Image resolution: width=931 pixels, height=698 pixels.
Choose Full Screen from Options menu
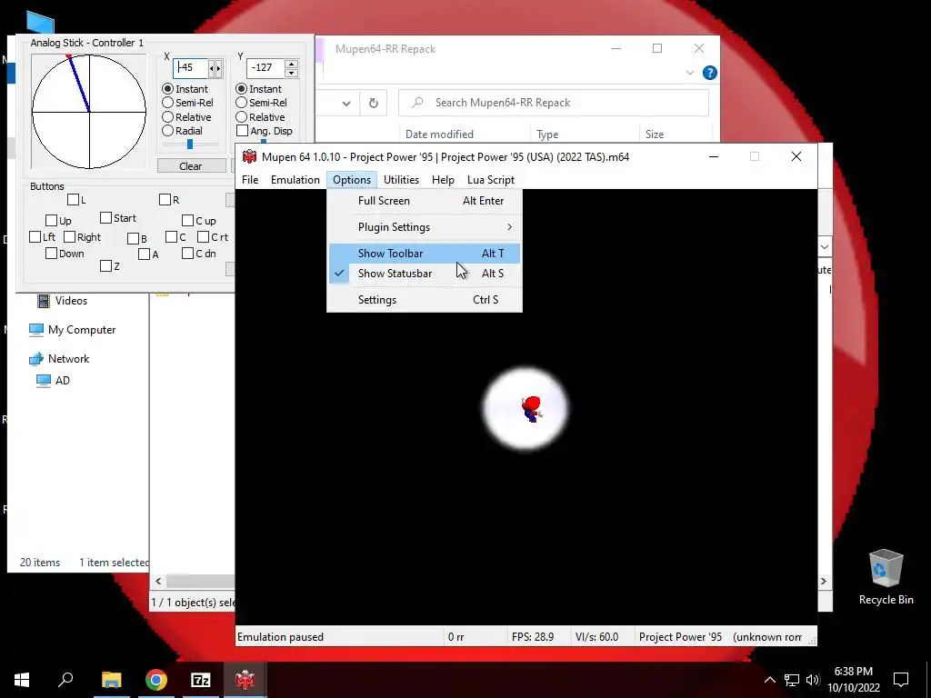click(x=425, y=201)
